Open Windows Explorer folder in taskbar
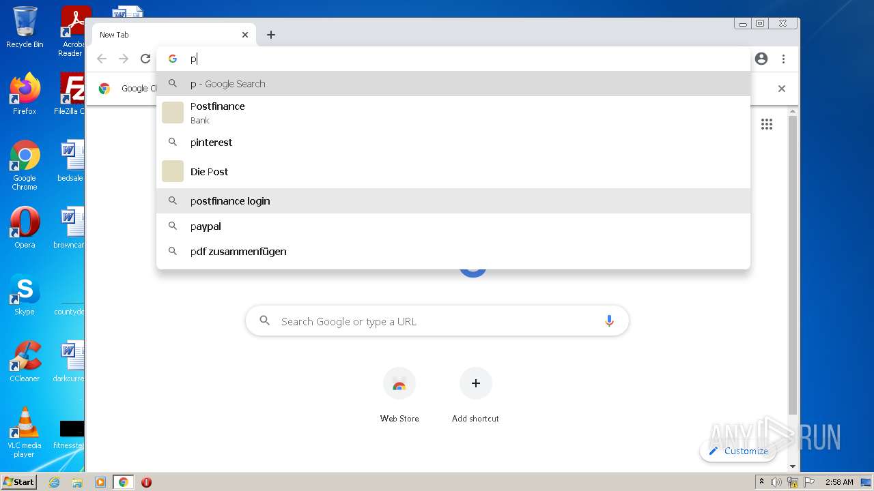The width and height of the screenshot is (874, 491). 77,482
